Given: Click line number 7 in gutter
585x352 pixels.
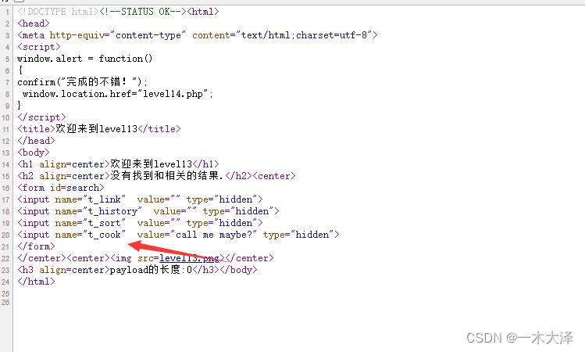Looking at the screenshot, I should pyautogui.click(x=8, y=82).
